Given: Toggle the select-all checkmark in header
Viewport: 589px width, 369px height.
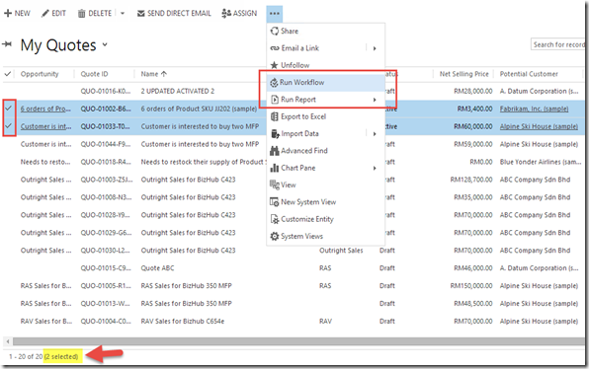Looking at the screenshot, I should point(8,74).
